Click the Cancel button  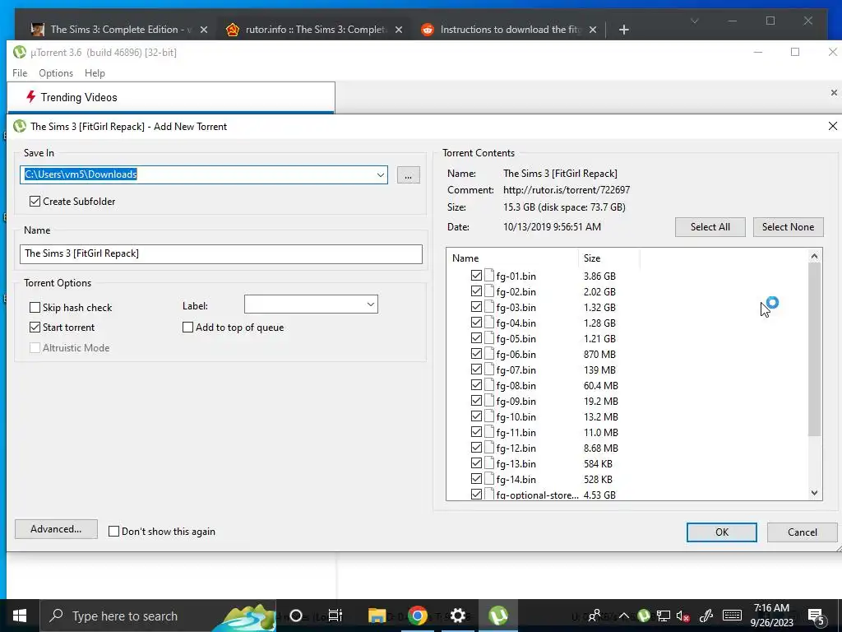coord(803,532)
